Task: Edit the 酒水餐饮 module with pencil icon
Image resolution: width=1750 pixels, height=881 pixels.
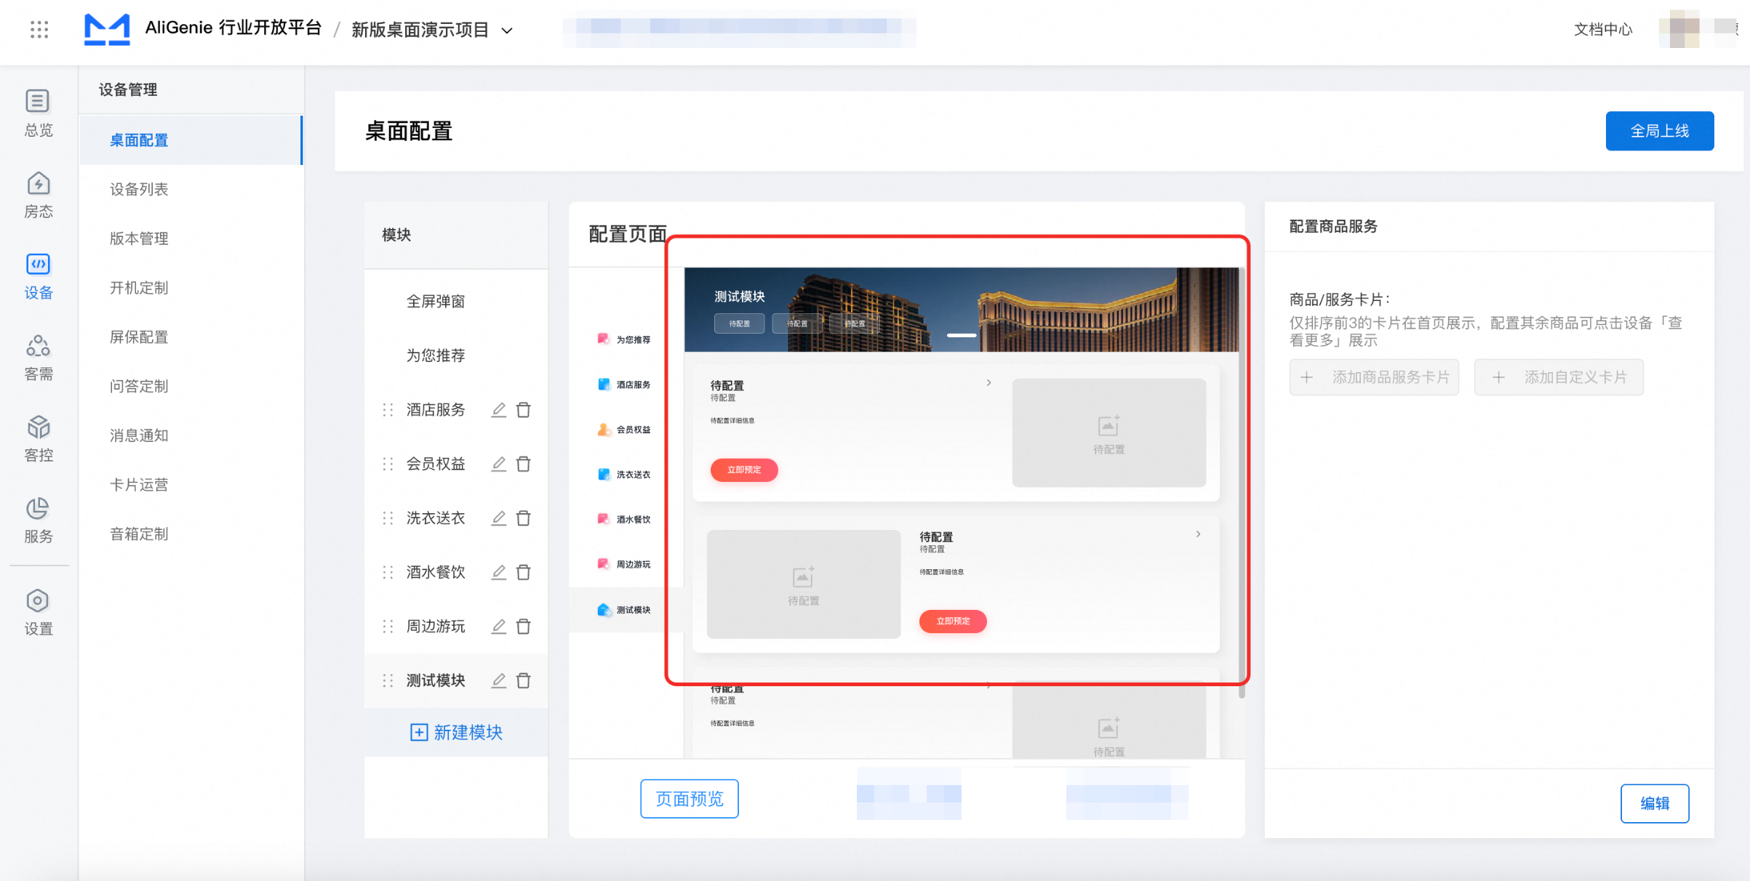Action: coord(498,572)
